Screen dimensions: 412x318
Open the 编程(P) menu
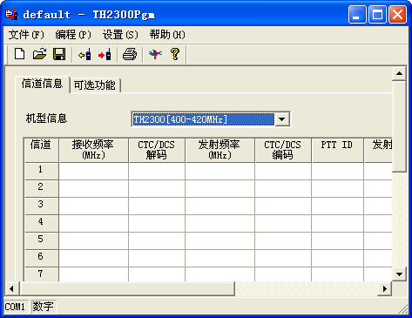(73, 35)
